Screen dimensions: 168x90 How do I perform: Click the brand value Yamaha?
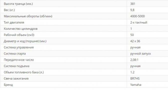point(136,85)
